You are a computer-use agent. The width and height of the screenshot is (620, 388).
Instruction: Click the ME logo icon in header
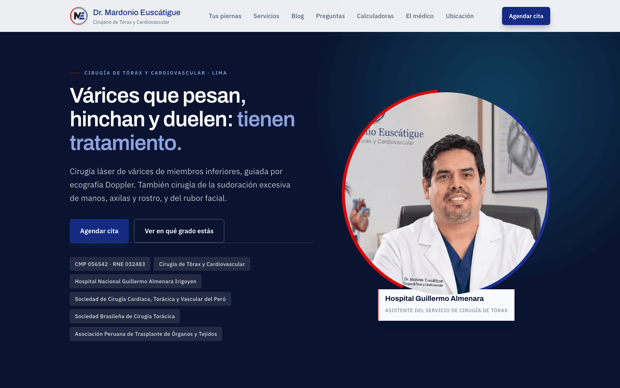[79, 16]
